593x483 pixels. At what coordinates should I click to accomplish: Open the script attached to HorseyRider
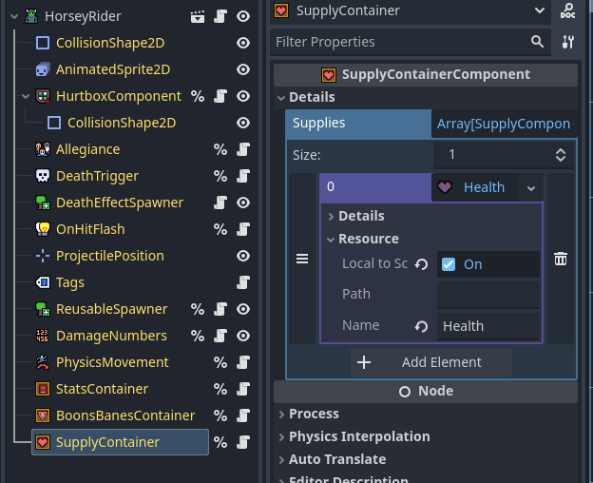pos(220,16)
